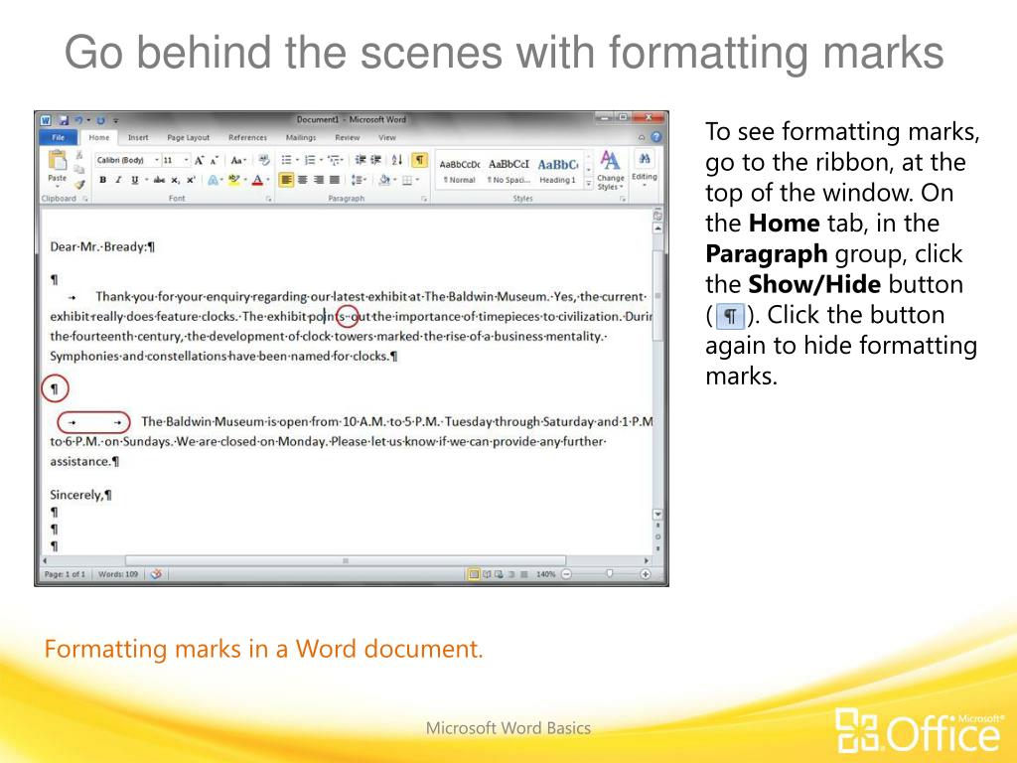
Task: Toggle Superscript formatting
Action: coord(191,180)
